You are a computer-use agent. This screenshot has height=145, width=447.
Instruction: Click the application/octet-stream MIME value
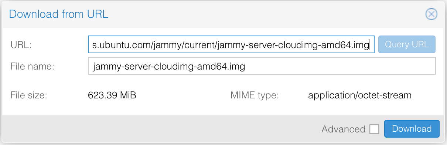pyautogui.click(x=360, y=95)
